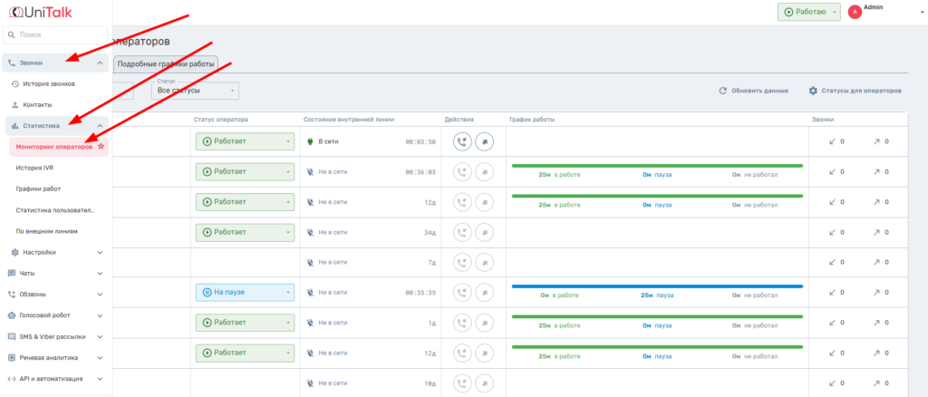The width and height of the screenshot is (928, 397).
Task: Click the Поиск search field
Action: click(x=54, y=34)
